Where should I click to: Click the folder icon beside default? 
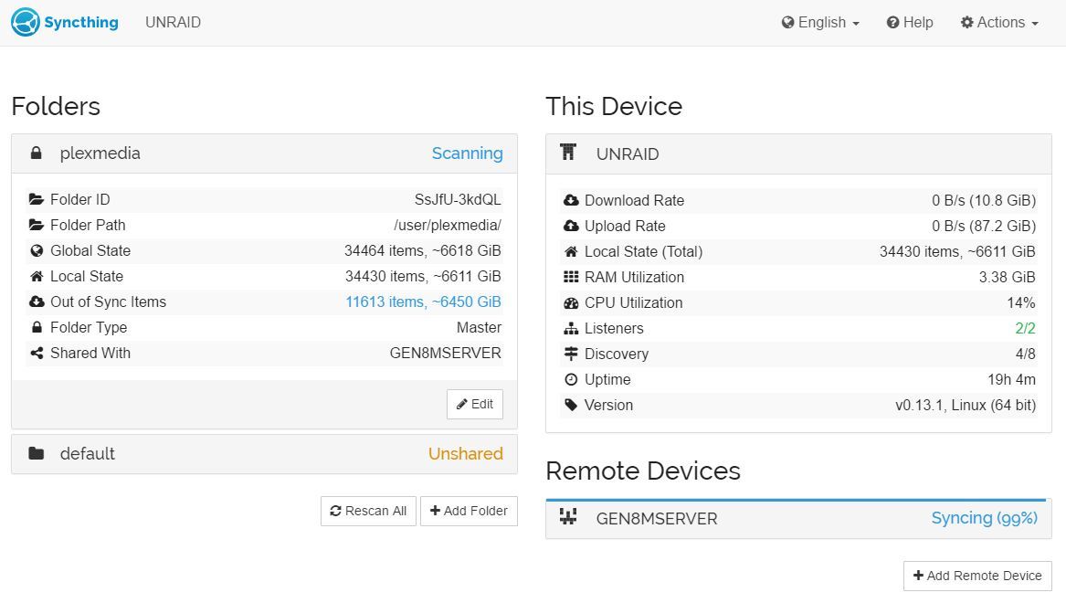click(x=37, y=453)
